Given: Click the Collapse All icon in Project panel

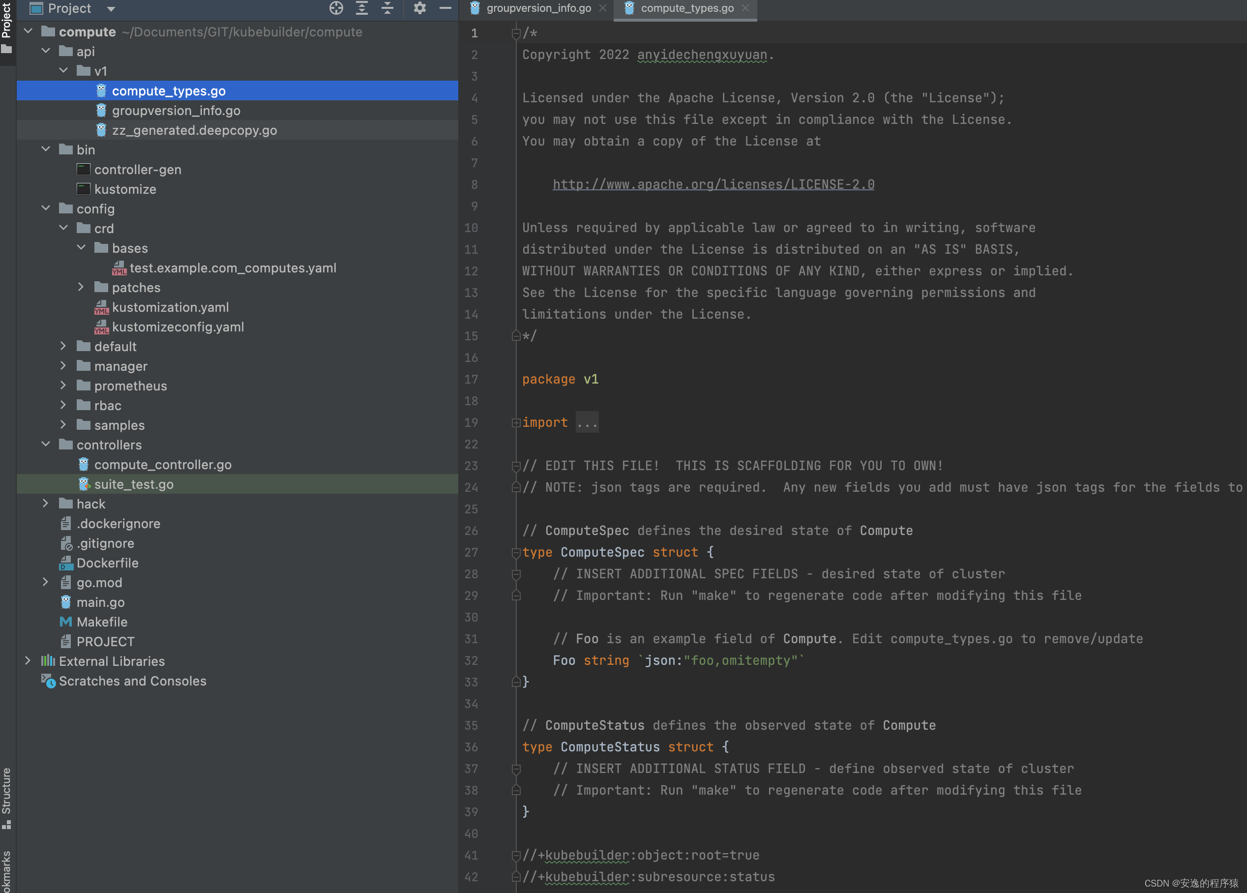Looking at the screenshot, I should [x=387, y=8].
